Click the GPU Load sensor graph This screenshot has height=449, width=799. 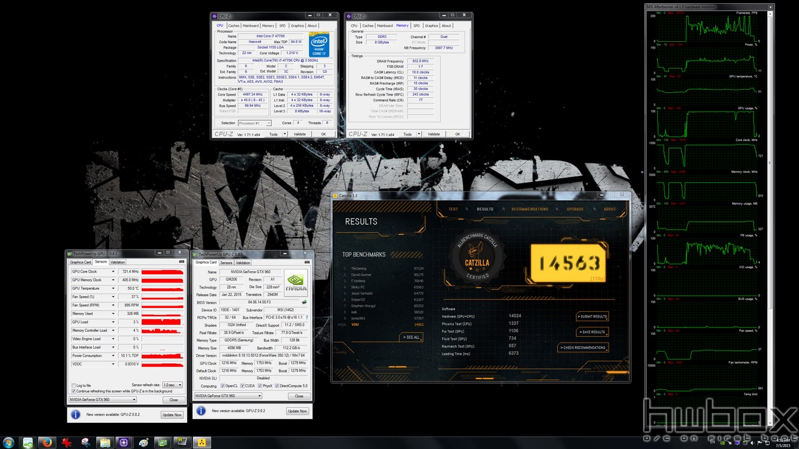coord(162,322)
